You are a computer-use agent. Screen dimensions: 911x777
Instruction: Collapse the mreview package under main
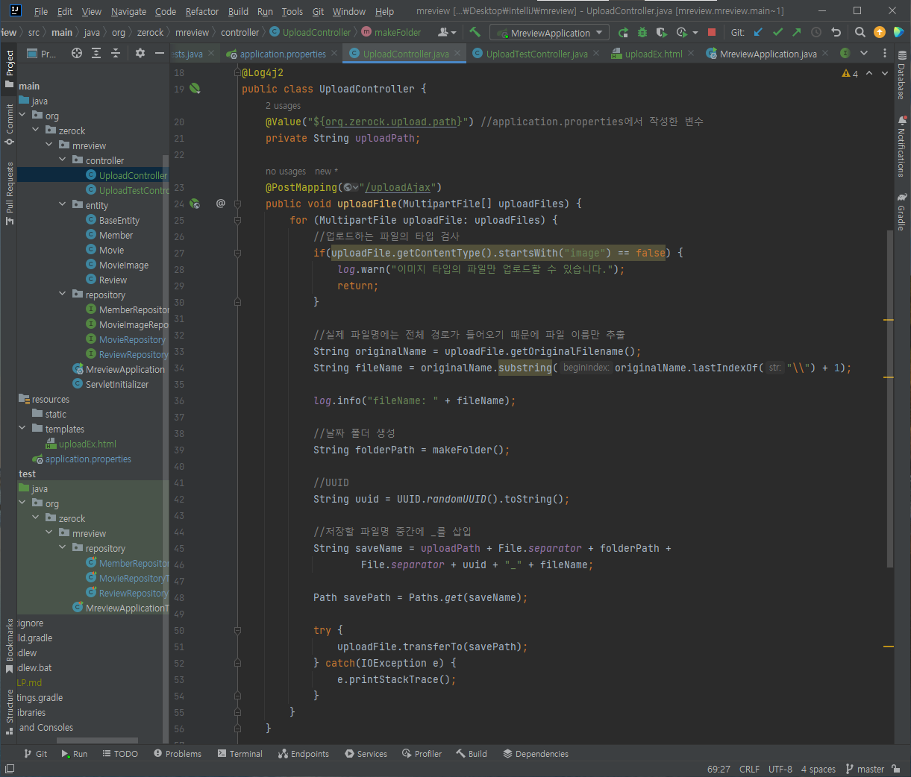click(x=49, y=145)
